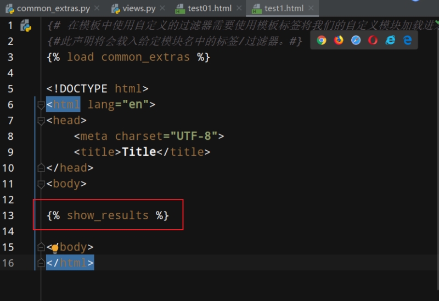
Task: Click common_extras in load statement
Action: click(x=145, y=57)
